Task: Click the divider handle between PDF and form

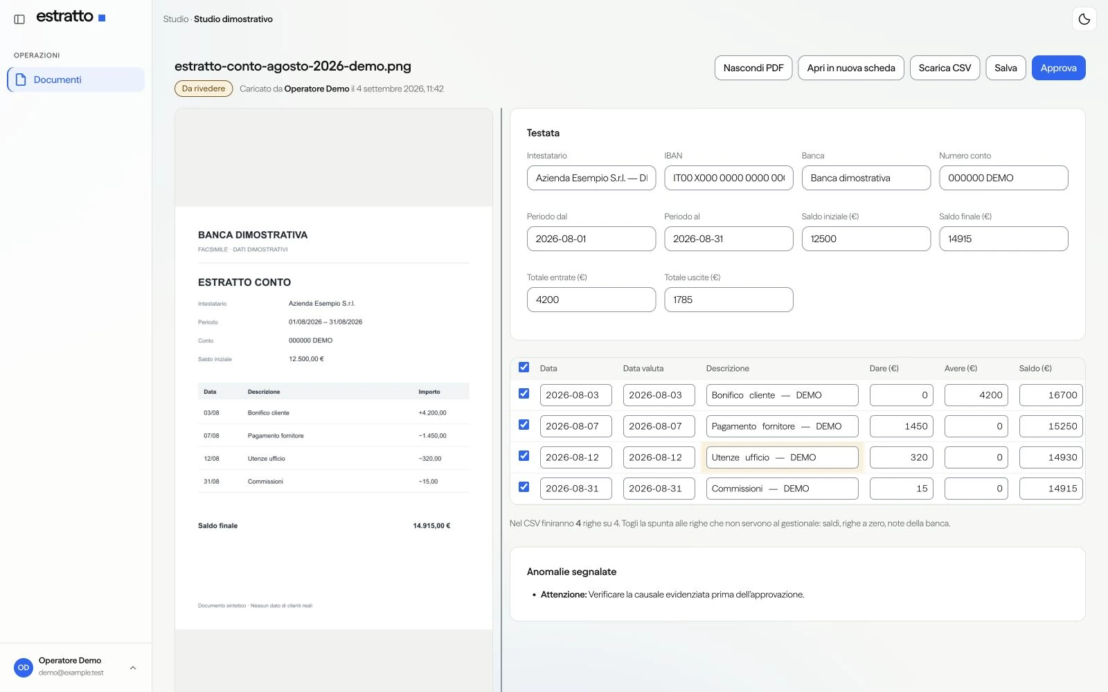Action: pyautogui.click(x=501, y=400)
